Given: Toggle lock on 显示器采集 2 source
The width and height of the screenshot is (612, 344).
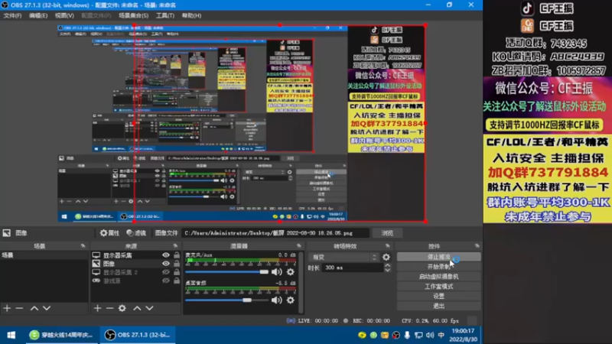Looking at the screenshot, I should [177, 272].
